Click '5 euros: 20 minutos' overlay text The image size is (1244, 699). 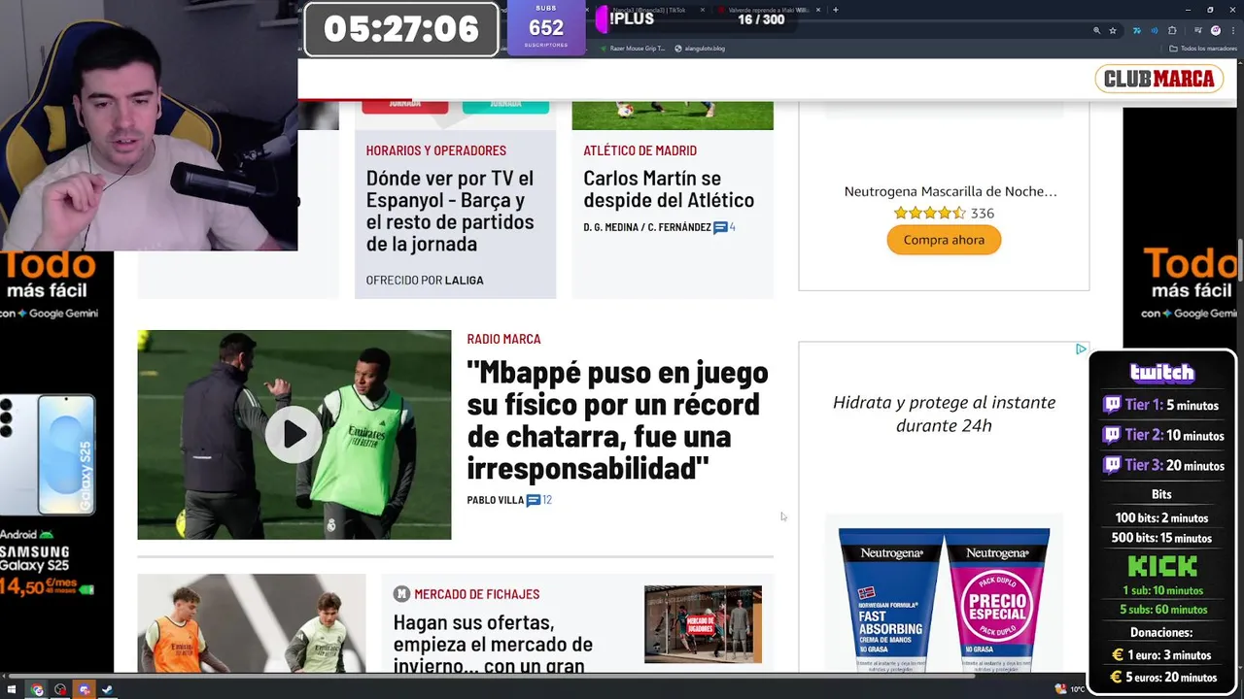1171,678
